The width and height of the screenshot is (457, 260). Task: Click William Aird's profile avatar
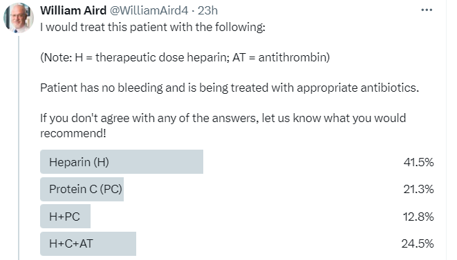point(19,18)
